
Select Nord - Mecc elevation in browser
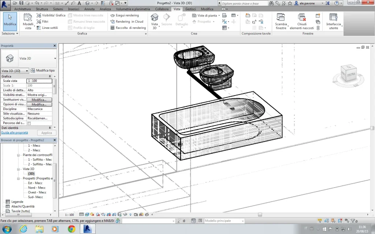coord(37,188)
